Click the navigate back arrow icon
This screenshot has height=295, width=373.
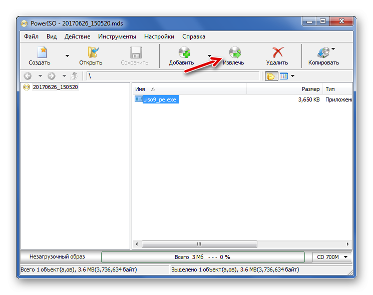coord(28,76)
